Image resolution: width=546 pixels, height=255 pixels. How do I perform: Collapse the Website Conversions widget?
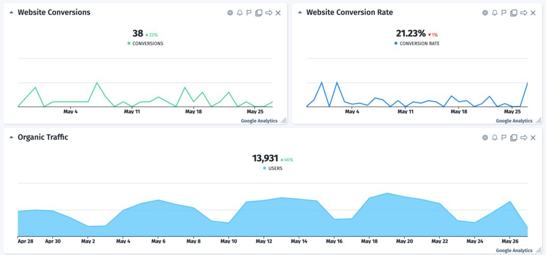(11, 12)
